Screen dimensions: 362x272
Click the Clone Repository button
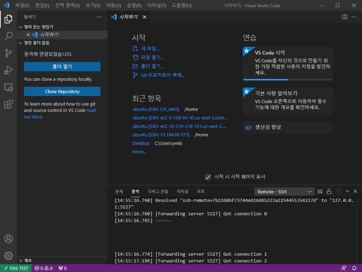tap(62, 92)
